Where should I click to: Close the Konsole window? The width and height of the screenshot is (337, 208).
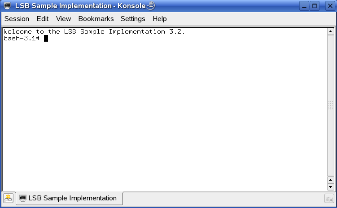pyautogui.click(x=330, y=6)
